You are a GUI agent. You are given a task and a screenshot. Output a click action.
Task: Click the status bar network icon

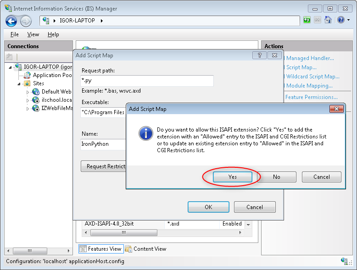tap(344, 261)
